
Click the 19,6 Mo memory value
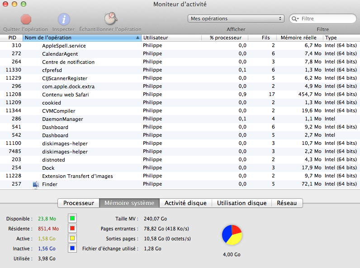pyautogui.click(x=312, y=110)
